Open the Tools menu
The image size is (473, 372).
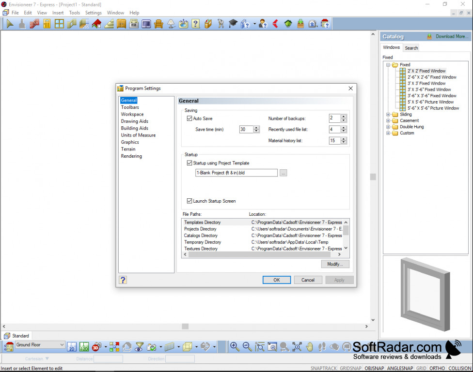coord(75,13)
